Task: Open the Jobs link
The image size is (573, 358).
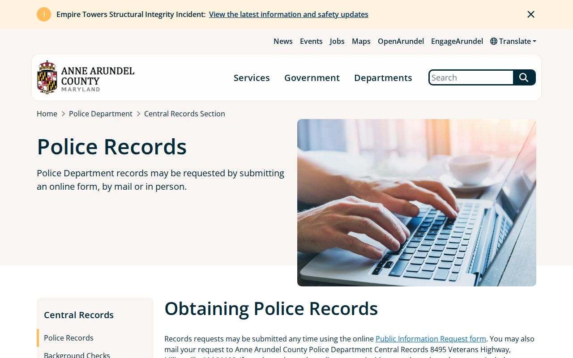Action: [337, 41]
